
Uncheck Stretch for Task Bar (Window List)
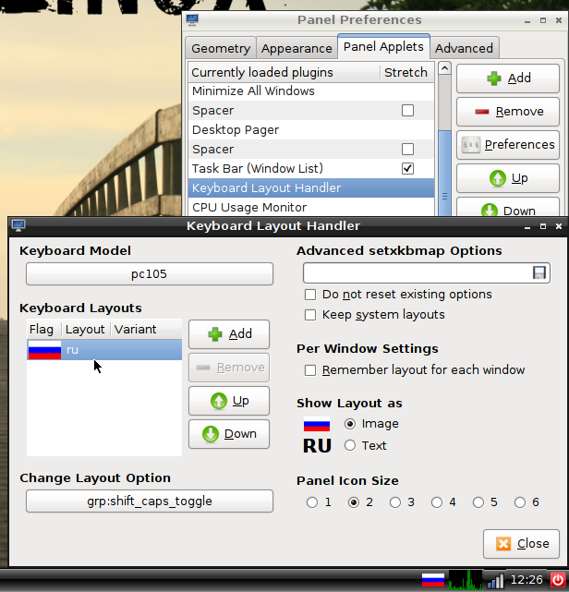pyautogui.click(x=407, y=168)
